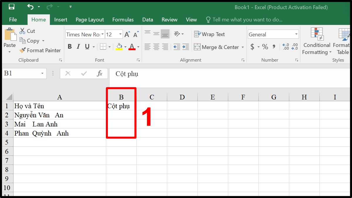This screenshot has height=198, width=352.
Task: Switch to the Formulas ribbon tab
Action: pos(123,19)
